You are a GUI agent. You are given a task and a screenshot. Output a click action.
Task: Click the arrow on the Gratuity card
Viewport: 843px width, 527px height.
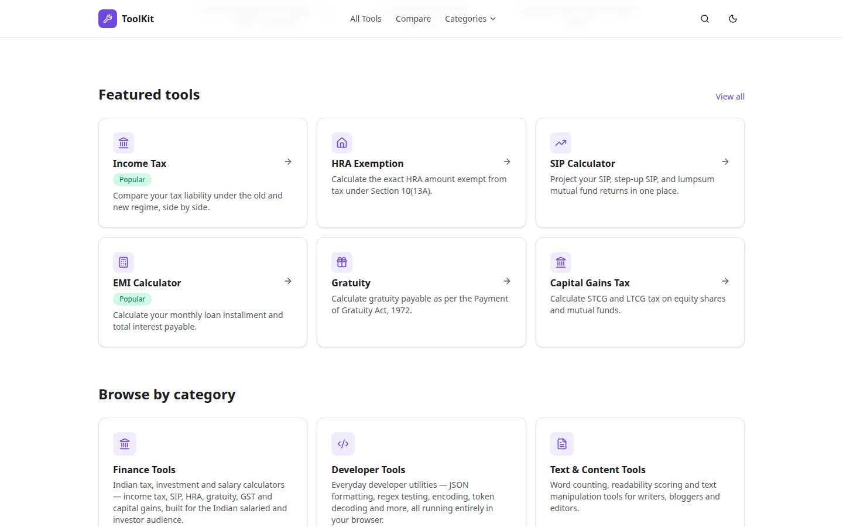(x=507, y=281)
